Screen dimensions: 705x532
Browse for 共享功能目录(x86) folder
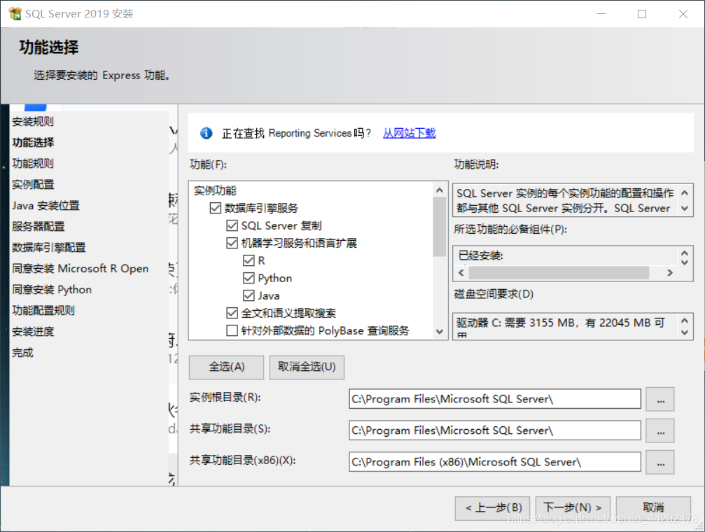click(x=660, y=462)
